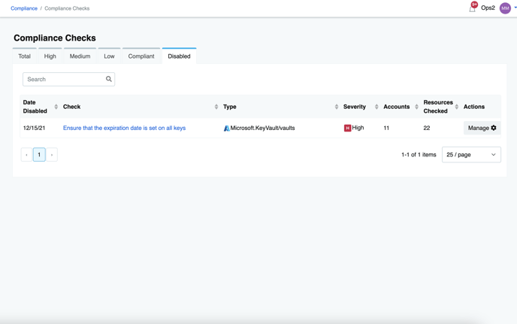
Task: Click the Azure icon beside Microsoft.KeyVault/vaults
Action: click(226, 128)
